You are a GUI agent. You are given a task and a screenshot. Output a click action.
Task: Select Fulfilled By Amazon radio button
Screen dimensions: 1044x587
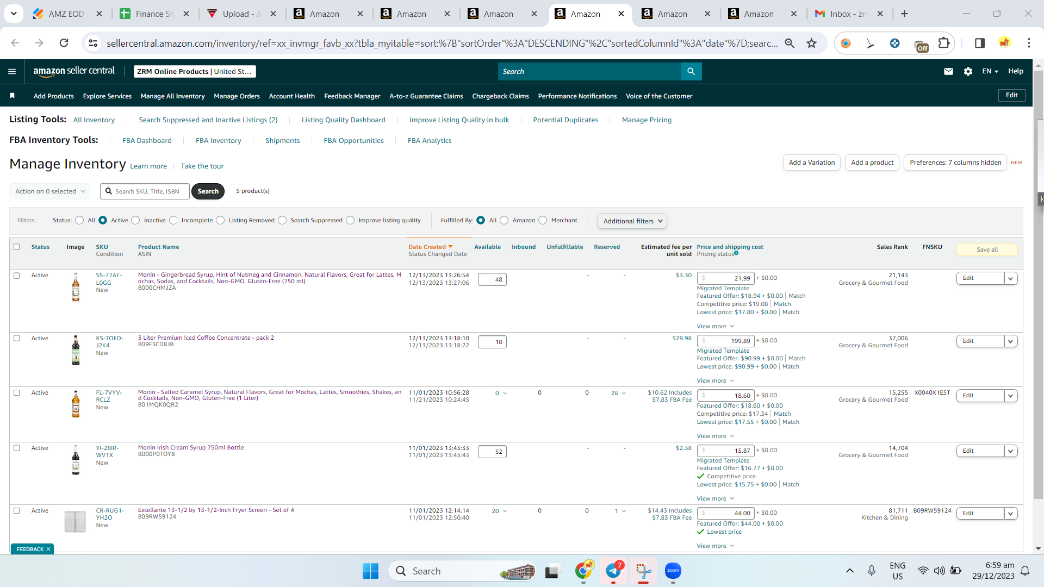pyautogui.click(x=504, y=220)
